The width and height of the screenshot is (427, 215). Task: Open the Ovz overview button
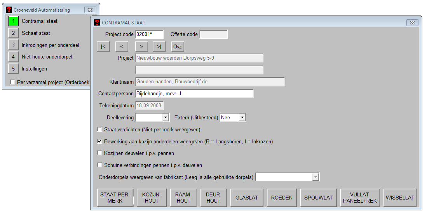point(177,47)
